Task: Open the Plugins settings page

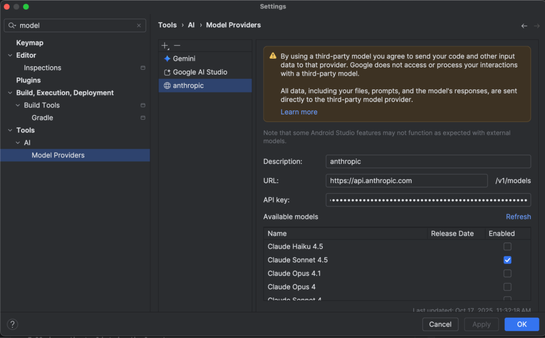Action: pyautogui.click(x=28, y=80)
